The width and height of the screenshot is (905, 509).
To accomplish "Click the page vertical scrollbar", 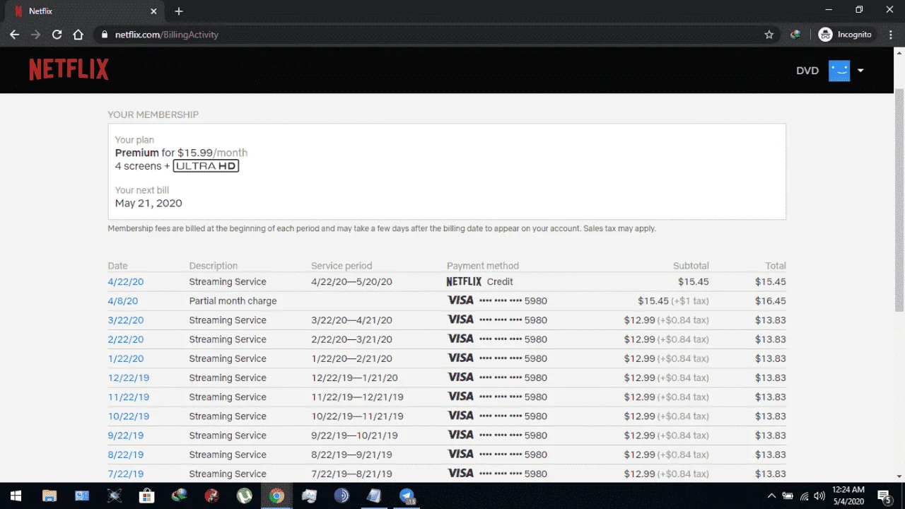I will 899,199.
